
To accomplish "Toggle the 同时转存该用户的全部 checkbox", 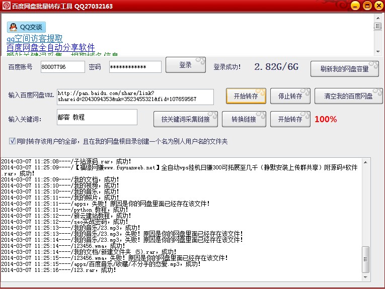I will 12,141.
